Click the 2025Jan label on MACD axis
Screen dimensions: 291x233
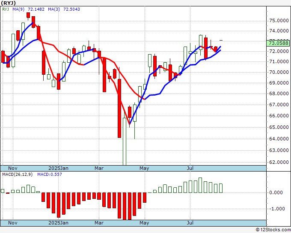pos(58,223)
